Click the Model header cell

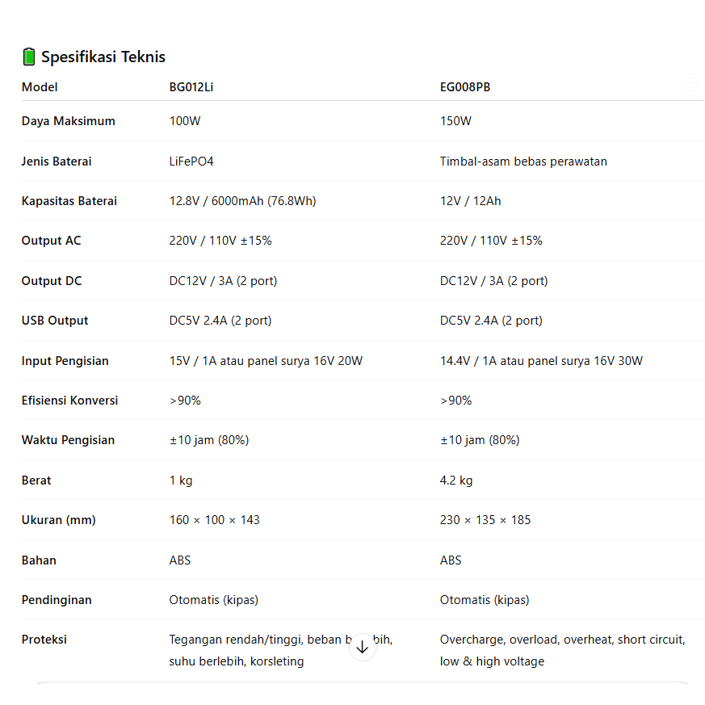[40, 87]
